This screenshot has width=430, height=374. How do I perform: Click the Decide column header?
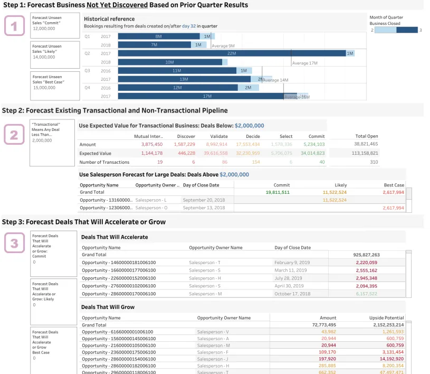pos(253,136)
